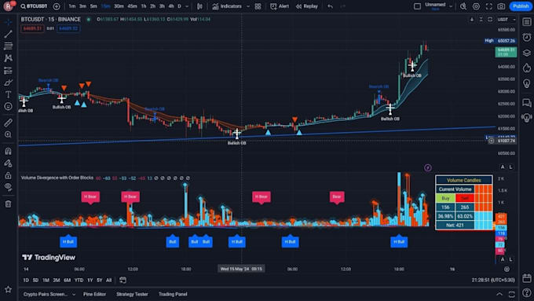The image size is (534, 301).
Task: Select the text annotation tool
Action: 8,94
